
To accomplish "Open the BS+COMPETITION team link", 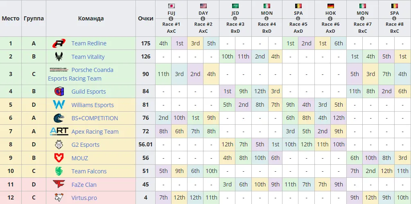I will click(x=95, y=118).
